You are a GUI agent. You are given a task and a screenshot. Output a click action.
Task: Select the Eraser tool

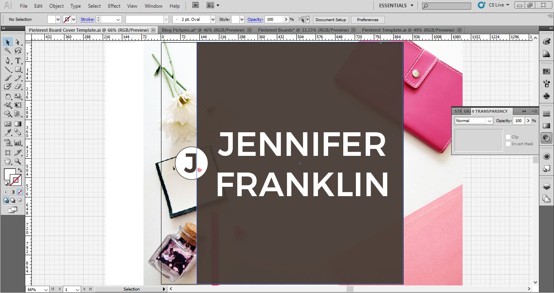click(18, 86)
